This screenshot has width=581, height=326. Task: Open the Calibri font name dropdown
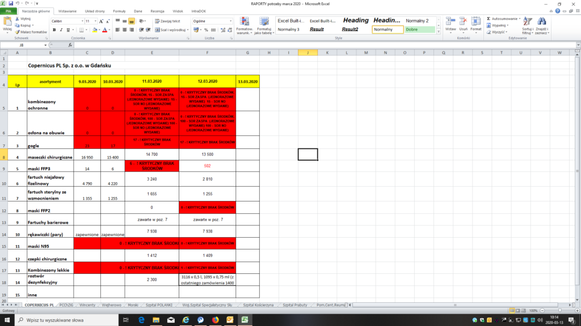tap(82, 21)
